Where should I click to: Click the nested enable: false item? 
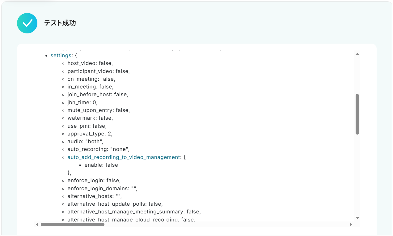pyautogui.click(x=101, y=165)
